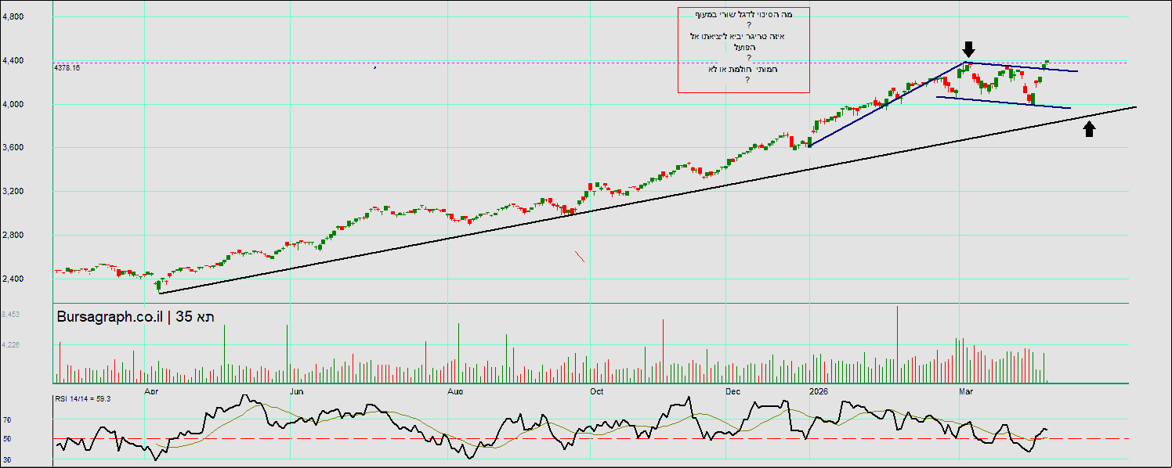Select the 4,000 price axis label
The image size is (1172, 468).
[x=15, y=104]
